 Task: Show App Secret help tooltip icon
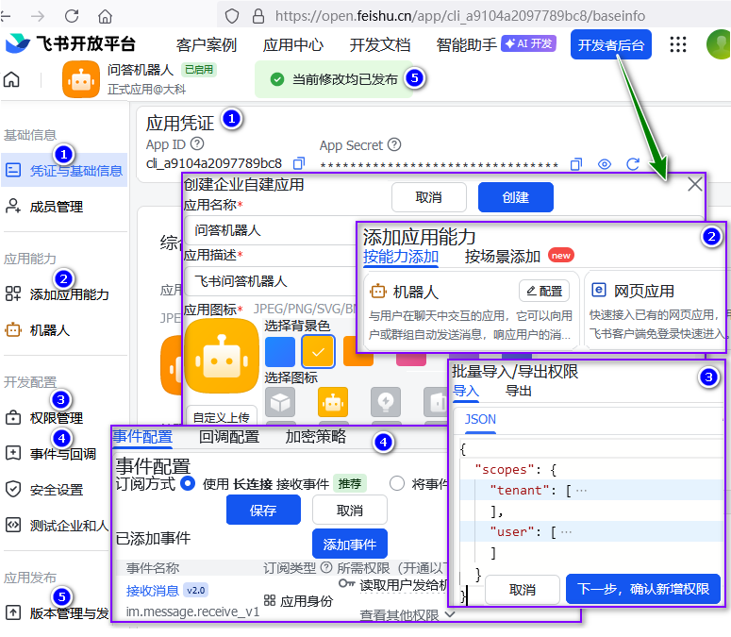click(394, 144)
